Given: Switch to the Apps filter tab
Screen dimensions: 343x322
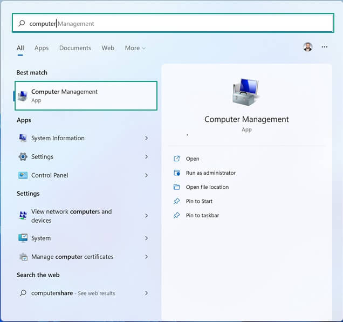Looking at the screenshot, I should (x=42, y=48).
